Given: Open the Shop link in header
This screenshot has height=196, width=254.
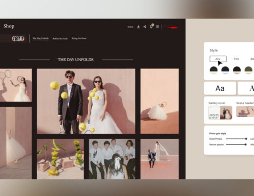Looking at the screenshot, I should click(9, 26).
